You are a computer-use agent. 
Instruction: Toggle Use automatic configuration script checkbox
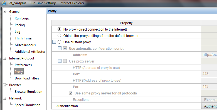tap(65, 48)
